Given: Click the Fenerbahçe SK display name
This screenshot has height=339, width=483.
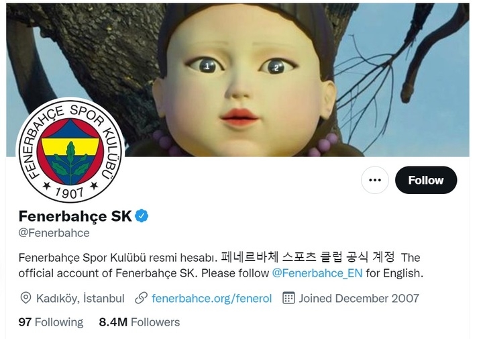Looking at the screenshot, I should 75,216.
